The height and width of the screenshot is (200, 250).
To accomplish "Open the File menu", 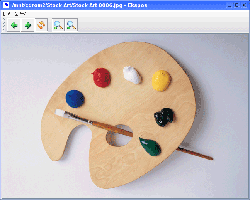I will pos(7,13).
